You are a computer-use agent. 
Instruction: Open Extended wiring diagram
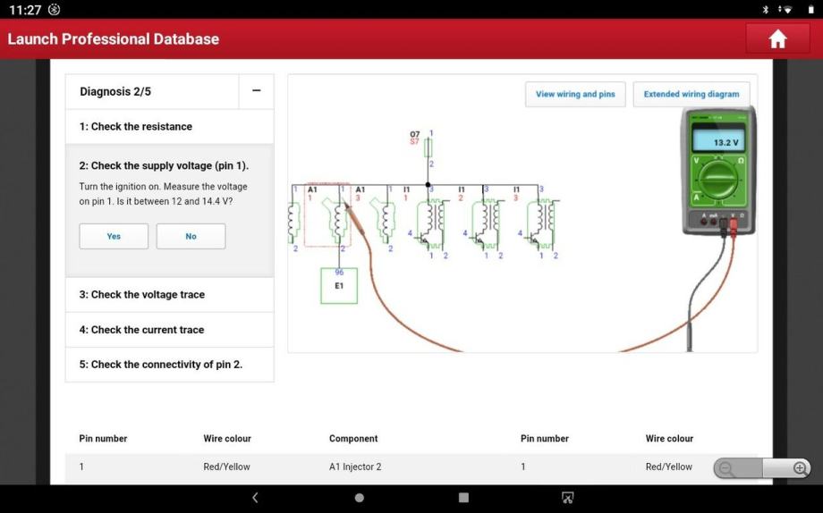[691, 95]
